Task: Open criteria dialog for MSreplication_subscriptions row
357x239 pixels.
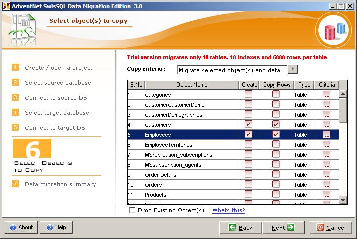Action: [326, 155]
